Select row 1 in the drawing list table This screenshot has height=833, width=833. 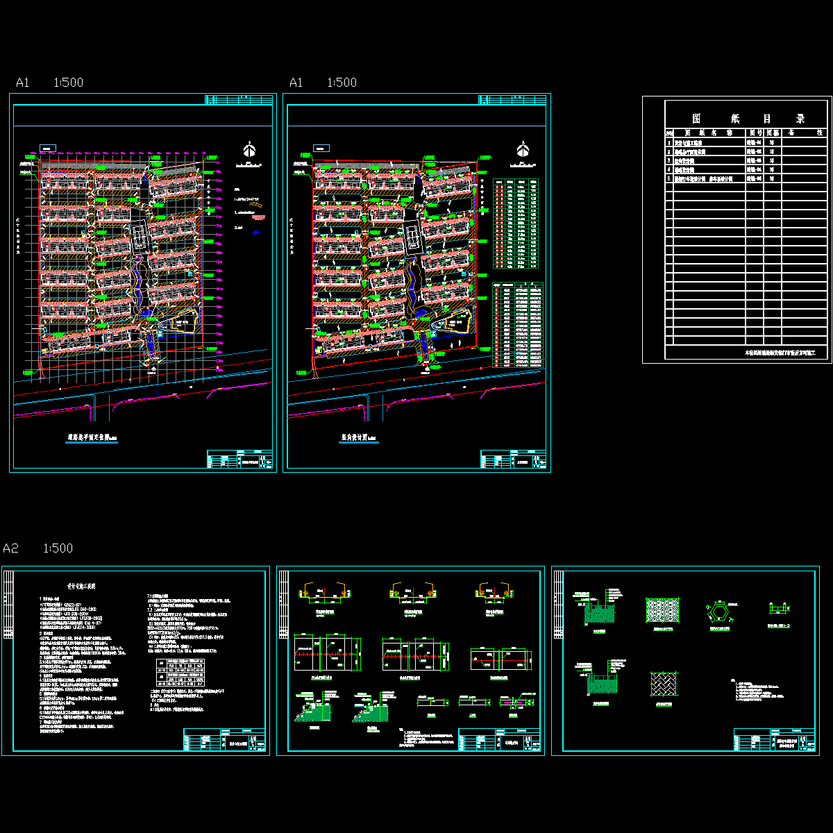[x=746, y=142]
